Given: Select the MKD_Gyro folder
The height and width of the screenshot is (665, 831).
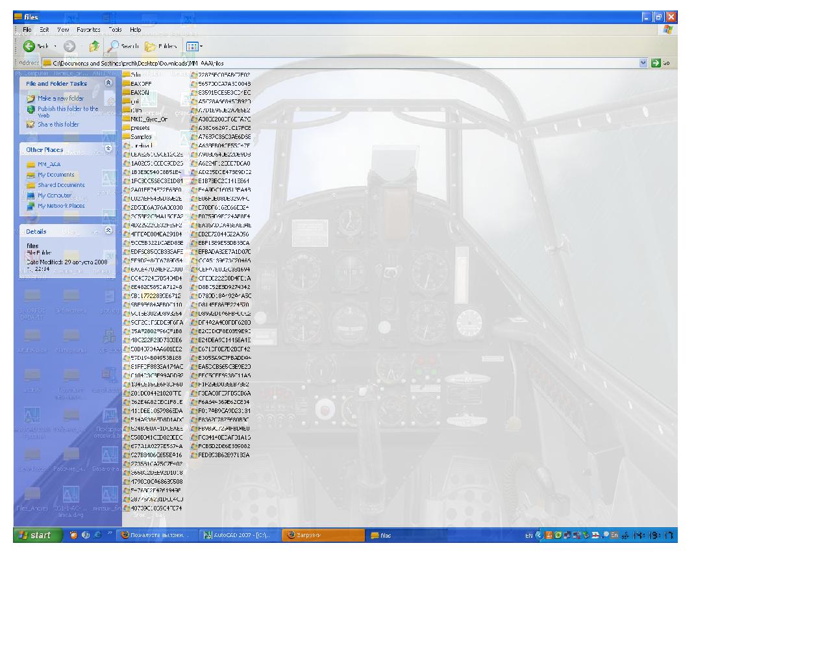Looking at the screenshot, I should pos(145,119).
